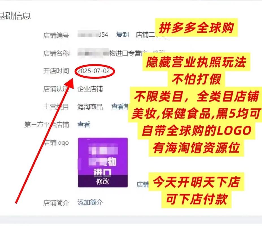
Task: Click the 店铺编号 field label
Action: coord(56,35)
